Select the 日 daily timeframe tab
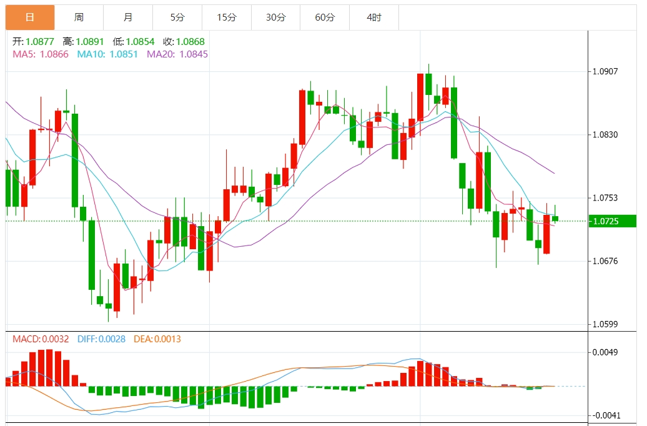This screenshot has height=426, width=647. point(30,17)
